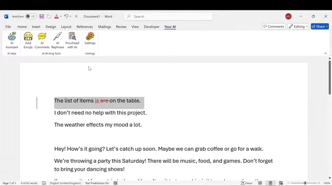Switch to Read Mode view
The image size is (332, 186).
click(260, 183)
